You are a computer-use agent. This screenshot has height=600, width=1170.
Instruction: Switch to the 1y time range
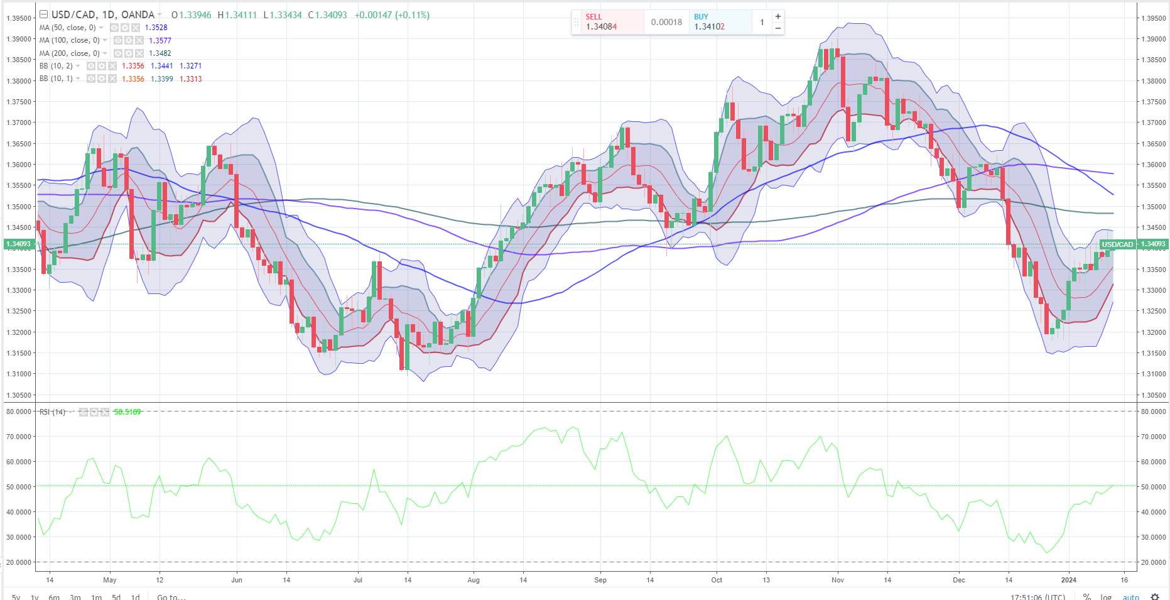click(35, 596)
